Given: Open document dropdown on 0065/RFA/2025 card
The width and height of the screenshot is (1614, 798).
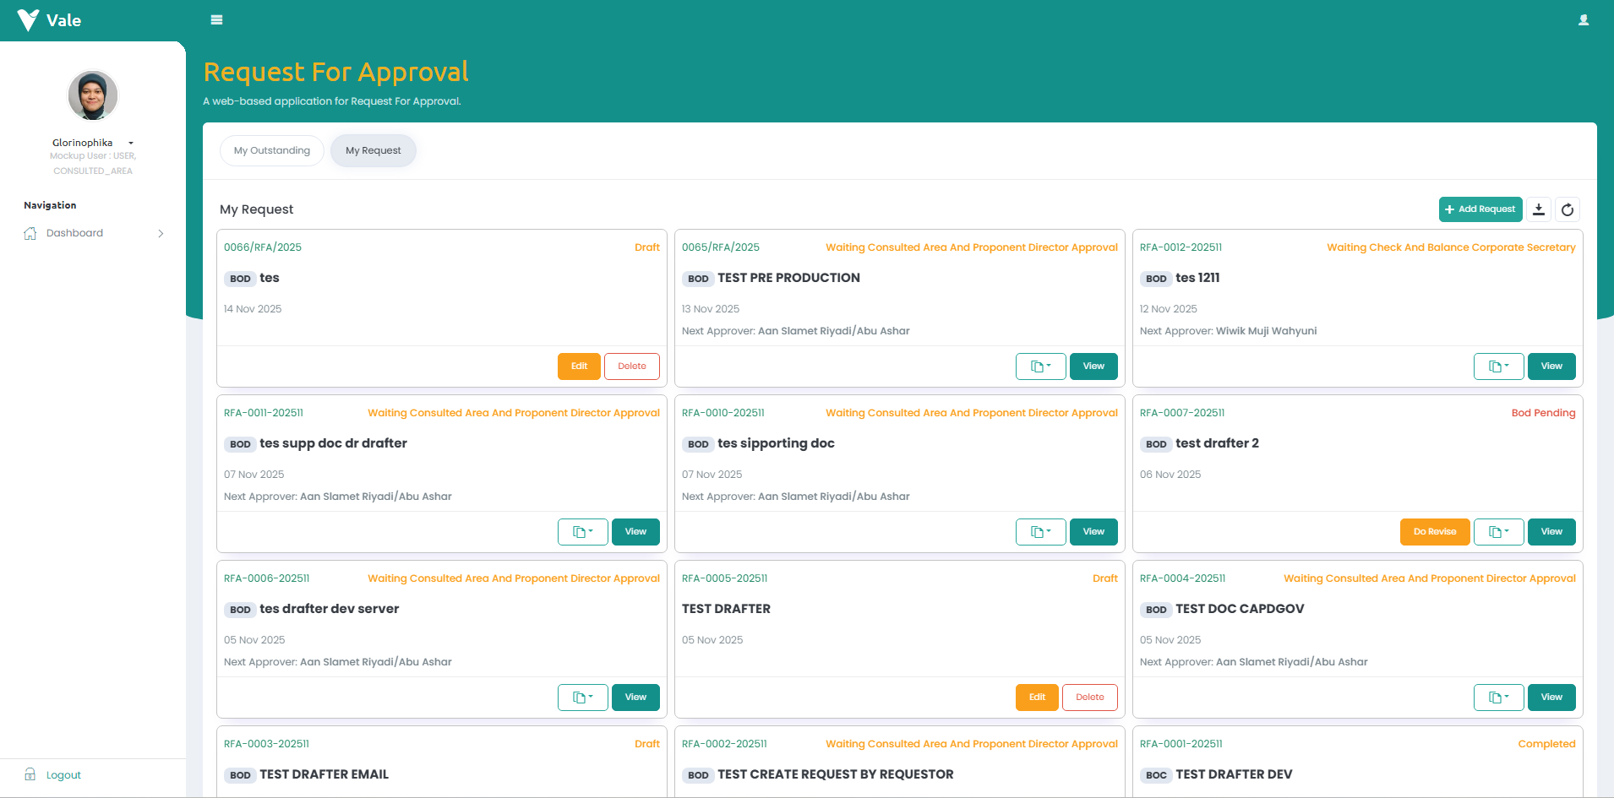Looking at the screenshot, I should pos(1040,366).
